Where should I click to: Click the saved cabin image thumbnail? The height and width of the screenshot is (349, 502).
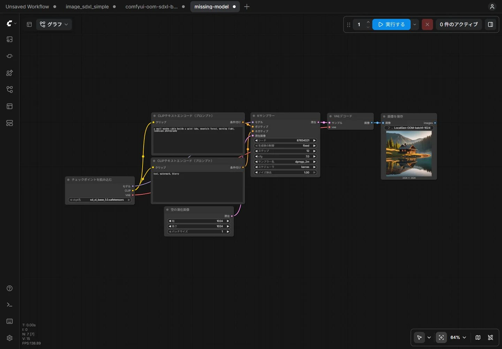[x=409, y=154]
